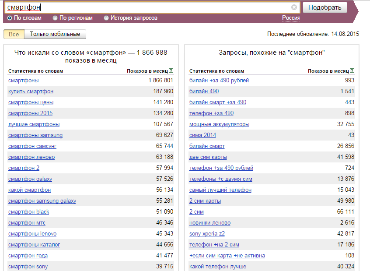Switch to the 'Только мобильные' tab
The height and width of the screenshot is (271, 370).
tap(55, 34)
